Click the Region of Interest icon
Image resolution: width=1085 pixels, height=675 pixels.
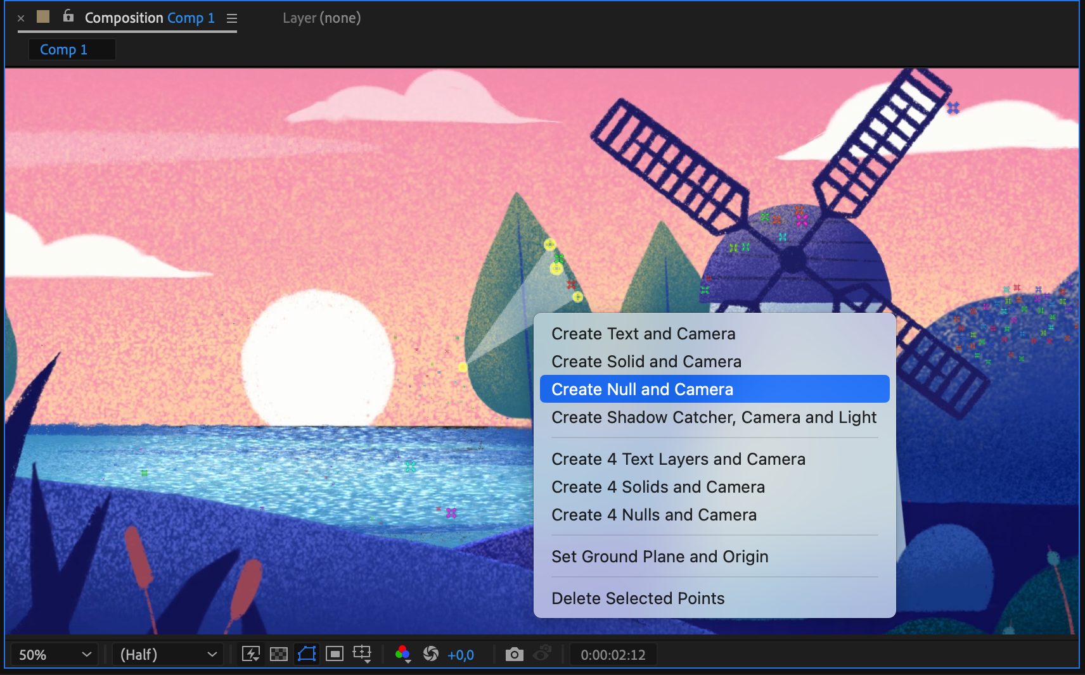coord(335,654)
